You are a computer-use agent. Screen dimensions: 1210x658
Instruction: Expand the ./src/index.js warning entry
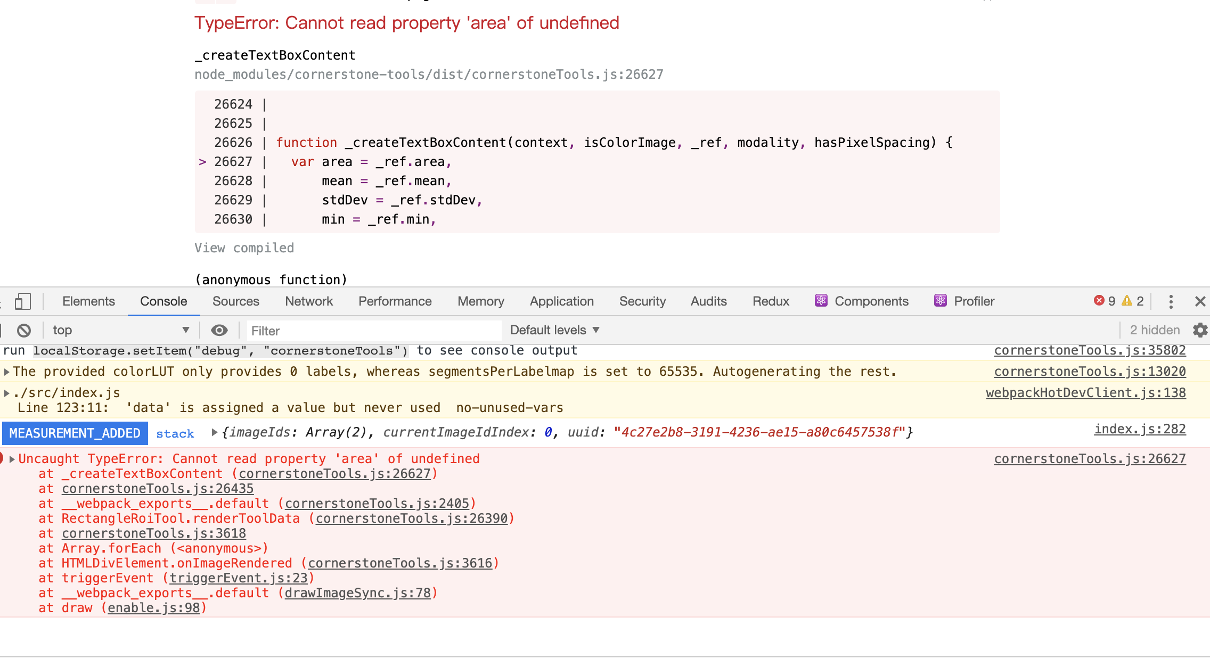(x=6, y=392)
